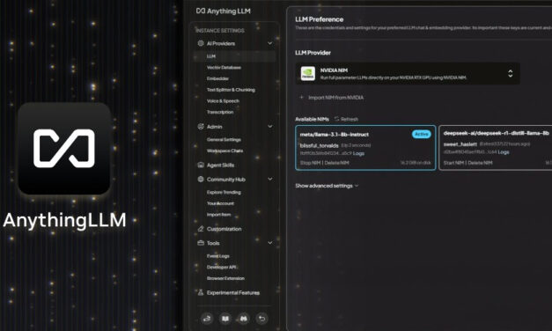The image size is (552, 331).
Task: Open Workspace Chats under Admin
Action: click(225, 151)
